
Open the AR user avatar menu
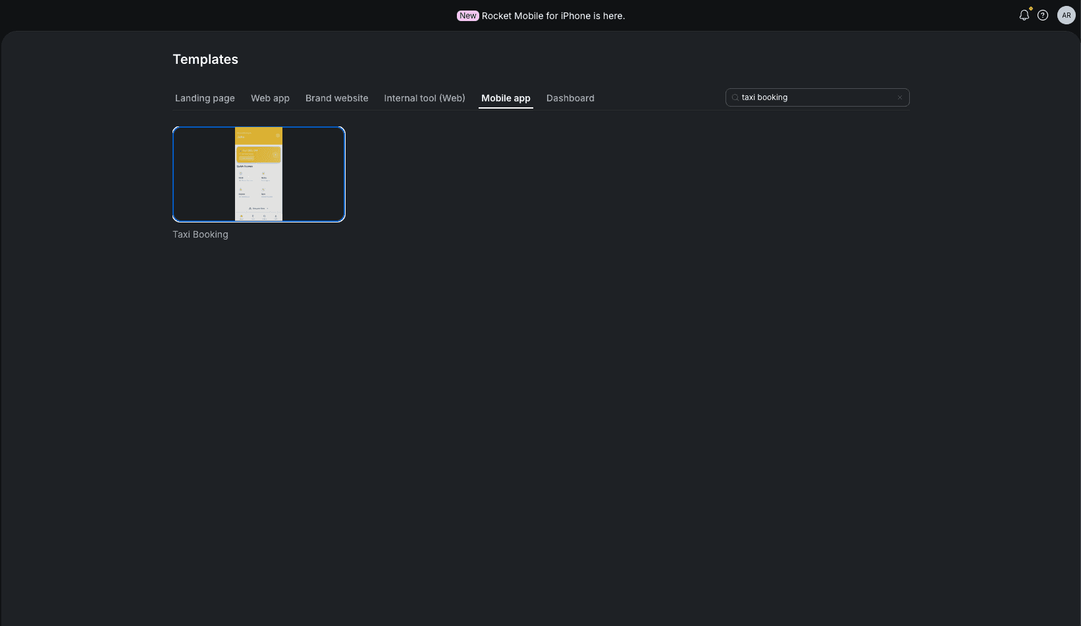(1066, 15)
